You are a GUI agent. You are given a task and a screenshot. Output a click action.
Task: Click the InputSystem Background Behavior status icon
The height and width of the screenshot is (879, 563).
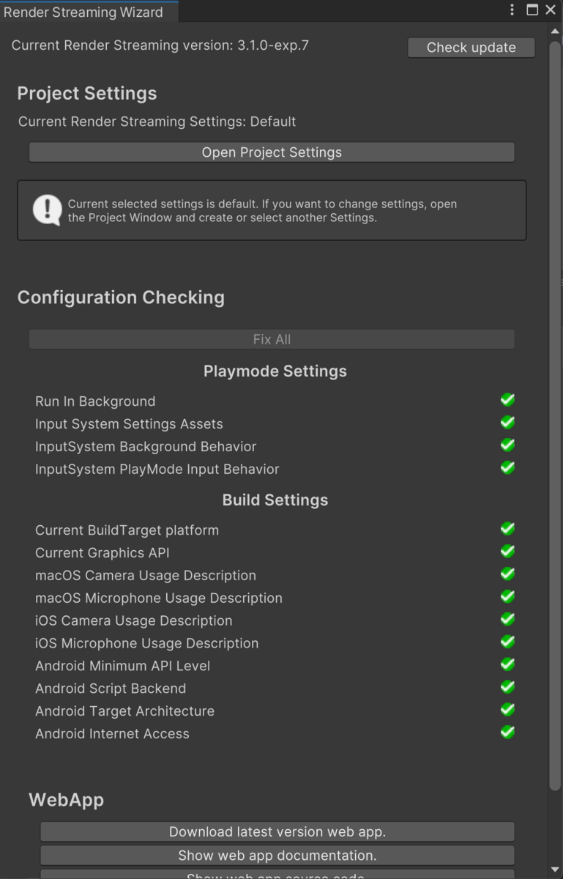(x=507, y=445)
